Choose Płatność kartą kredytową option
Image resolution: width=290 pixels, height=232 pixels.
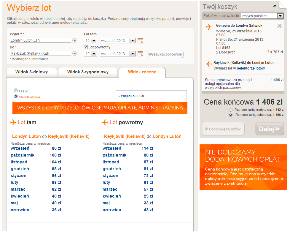tap(230, 110)
